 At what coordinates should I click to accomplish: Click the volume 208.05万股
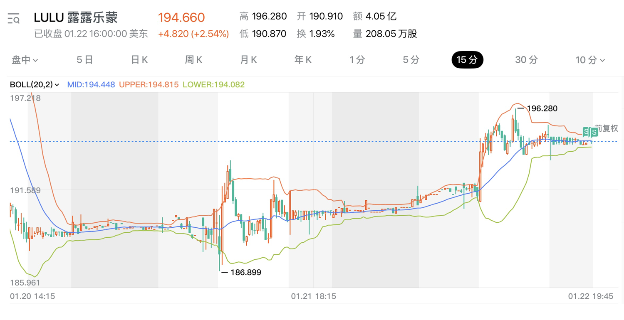[x=391, y=34]
